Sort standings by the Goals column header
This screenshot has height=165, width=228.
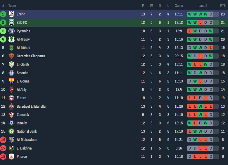click(x=179, y=6)
